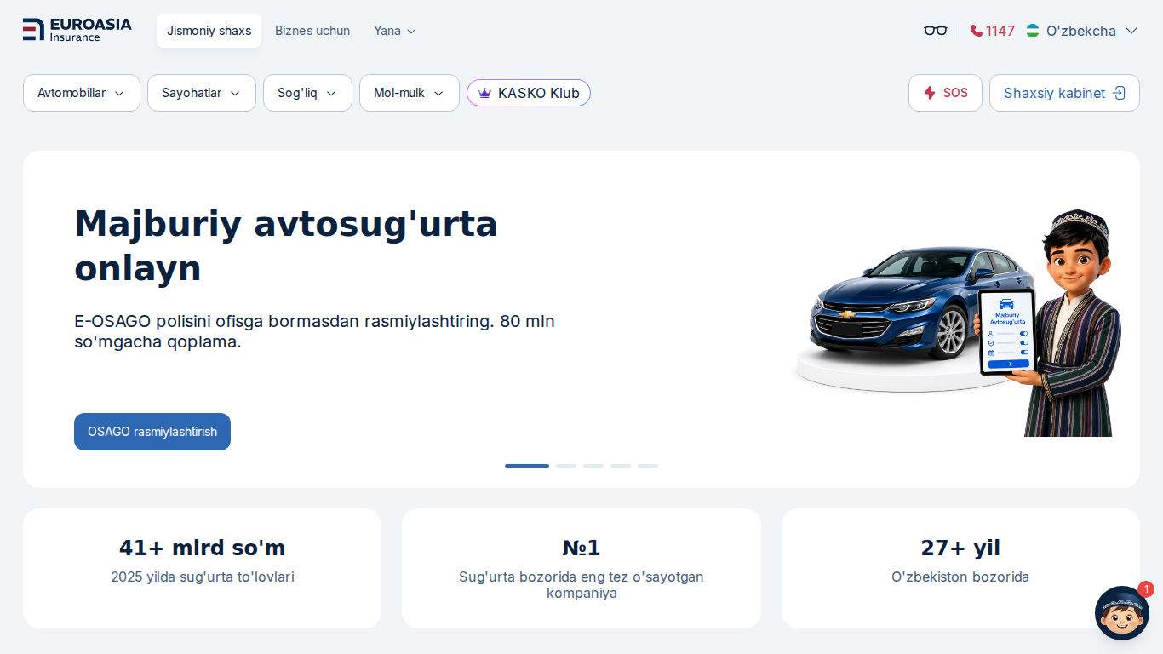Expand the Yana menu
Screen dimensions: 1163x654
[x=395, y=31]
